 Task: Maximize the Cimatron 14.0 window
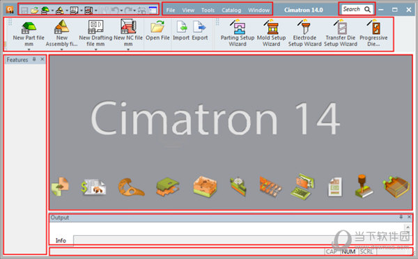[x=395, y=10]
